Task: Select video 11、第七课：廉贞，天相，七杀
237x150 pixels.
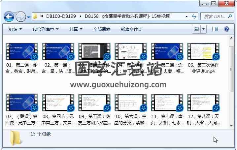Action: (167, 109)
